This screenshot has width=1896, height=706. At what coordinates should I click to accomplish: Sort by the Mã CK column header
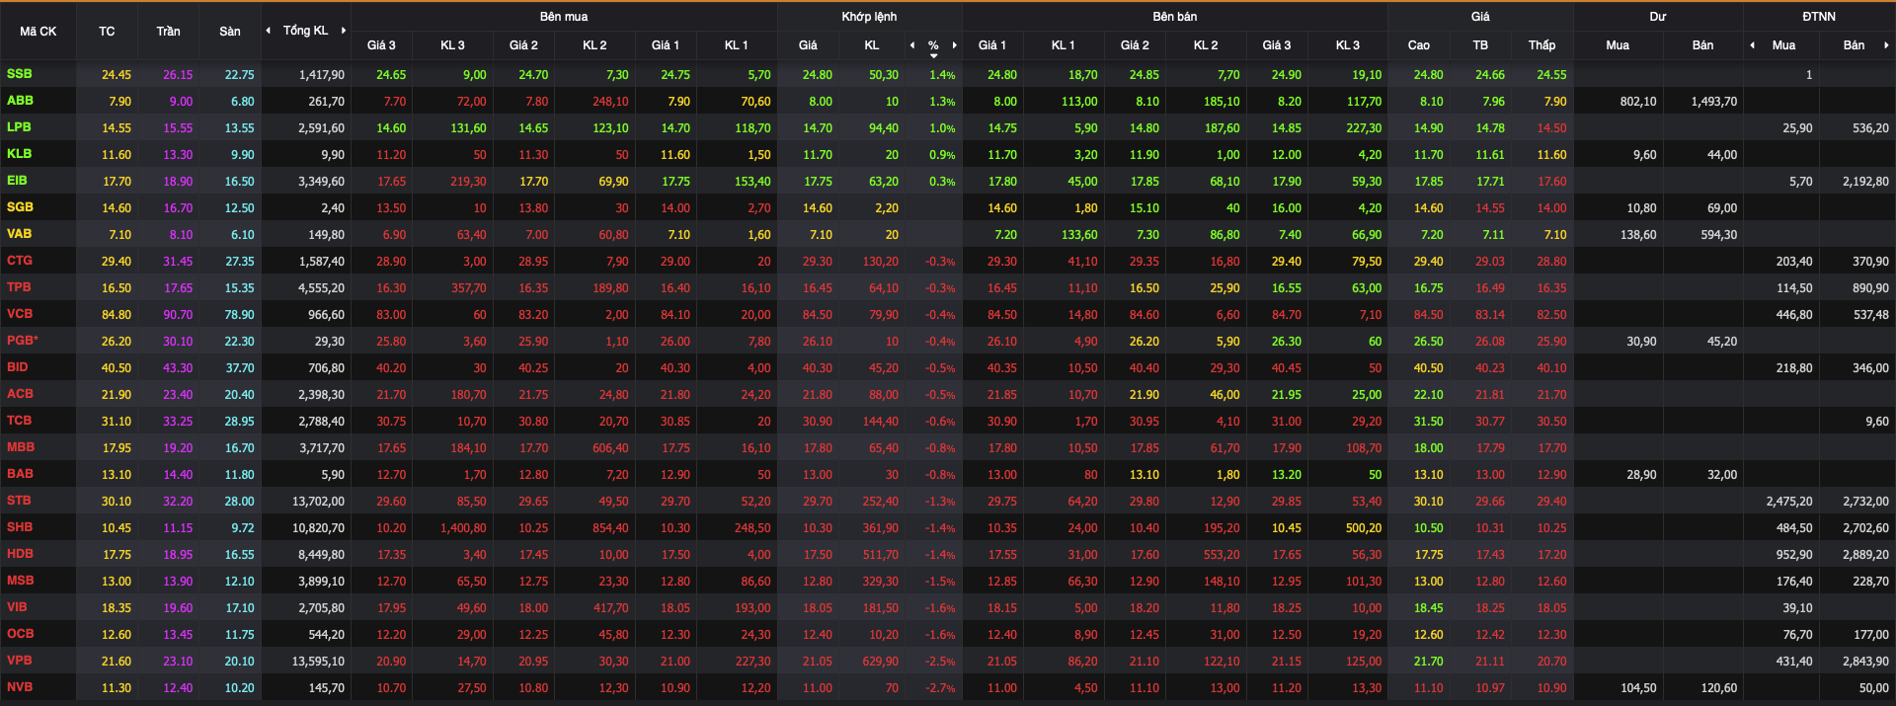[39, 32]
